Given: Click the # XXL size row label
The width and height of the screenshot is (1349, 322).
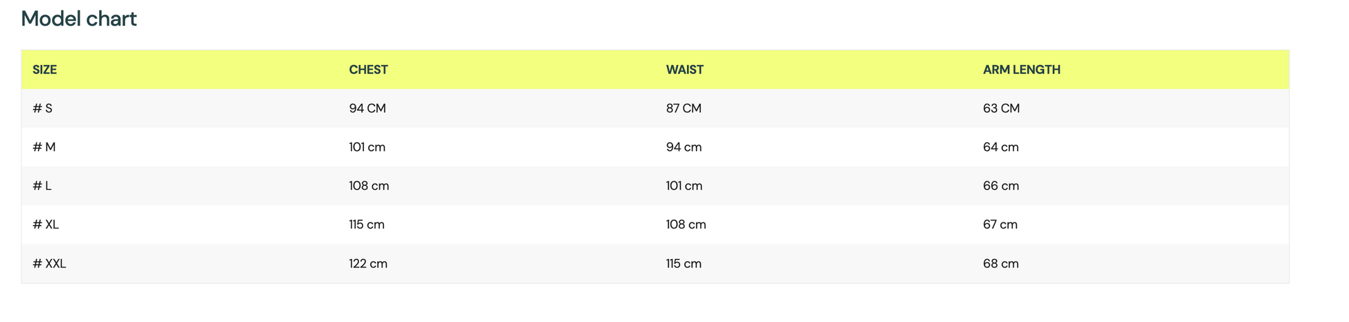Looking at the screenshot, I should [49, 264].
